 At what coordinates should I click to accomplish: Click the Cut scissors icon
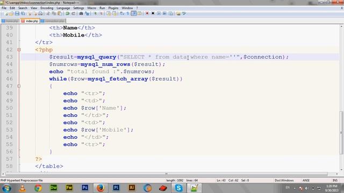[x=48, y=13]
